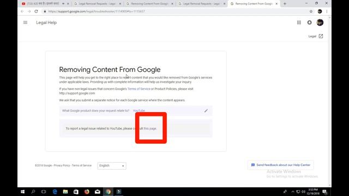
Task: Go back to the previous page
Action: [22, 11]
